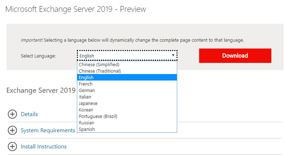The height and width of the screenshot is (156, 285).
Task: Select Spanish in the language dropdown
Action: coord(127,129)
